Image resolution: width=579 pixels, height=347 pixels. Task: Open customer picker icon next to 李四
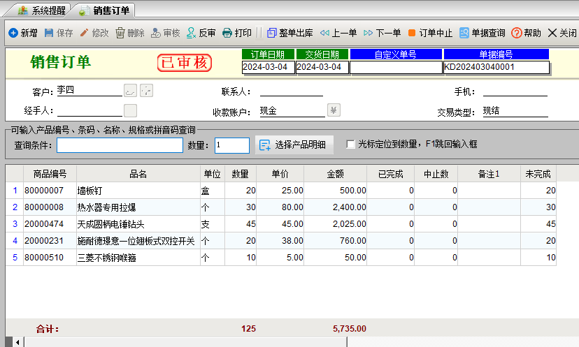click(x=130, y=90)
